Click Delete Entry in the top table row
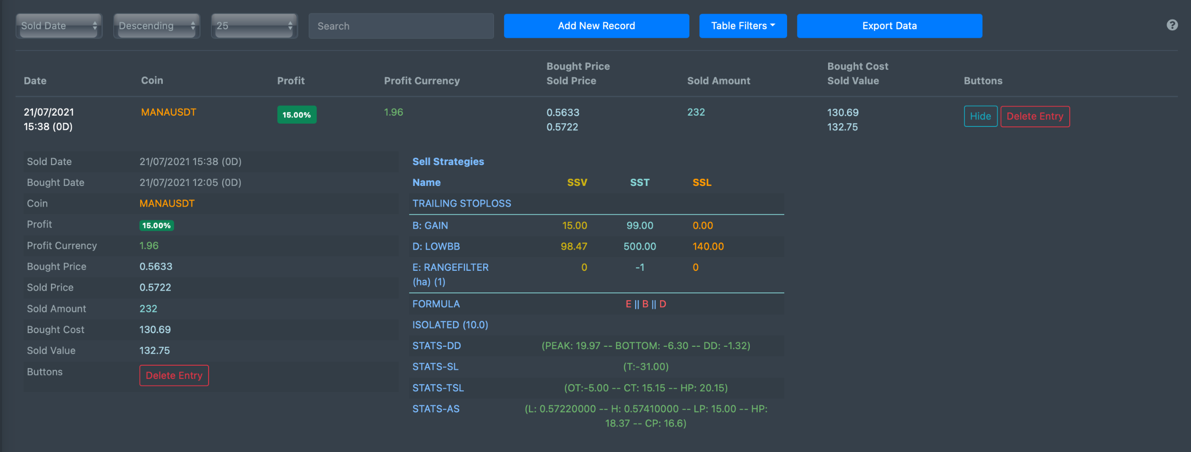Viewport: 1191px width, 452px height. coord(1035,116)
